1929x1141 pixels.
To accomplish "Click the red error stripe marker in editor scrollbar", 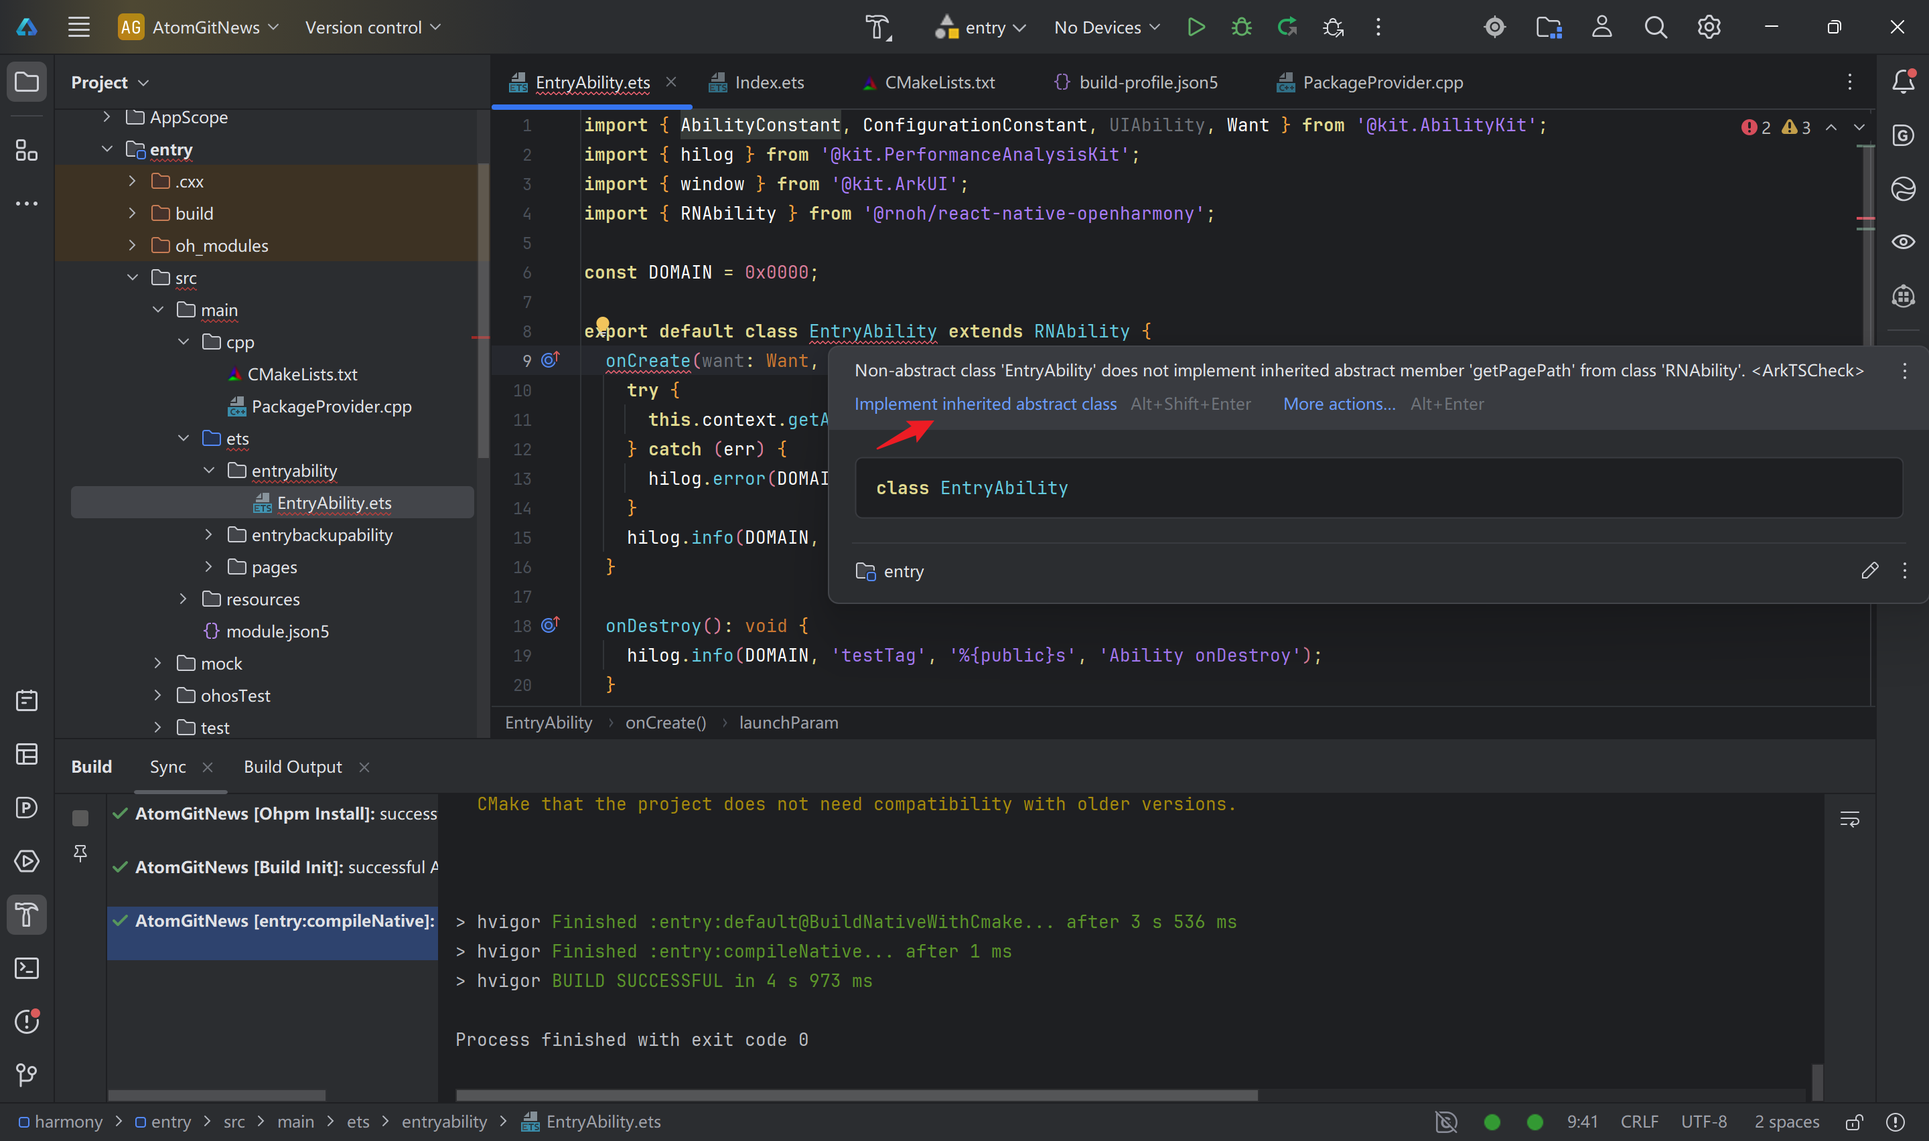I will click(x=1865, y=219).
